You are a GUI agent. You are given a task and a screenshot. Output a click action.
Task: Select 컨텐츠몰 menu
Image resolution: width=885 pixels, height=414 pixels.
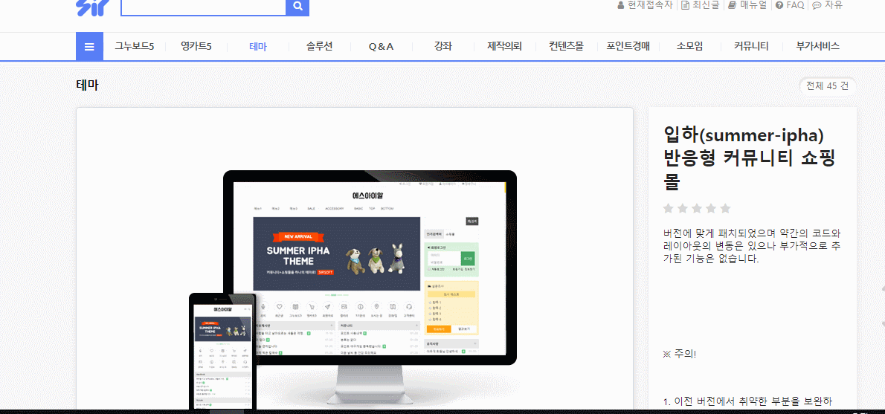pyautogui.click(x=566, y=46)
